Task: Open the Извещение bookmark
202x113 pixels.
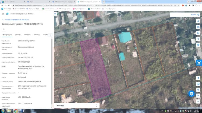Action: [x=33, y=9]
